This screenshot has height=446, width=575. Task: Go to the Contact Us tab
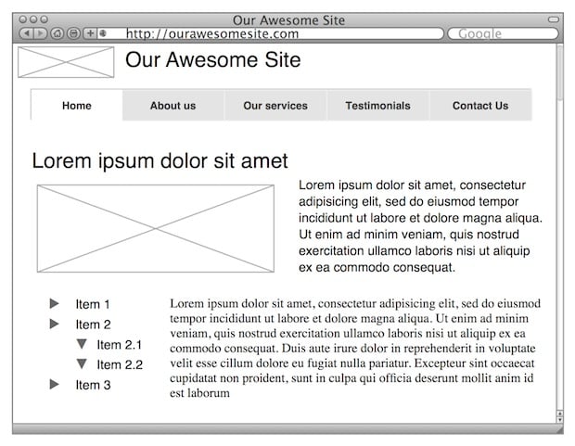click(480, 106)
